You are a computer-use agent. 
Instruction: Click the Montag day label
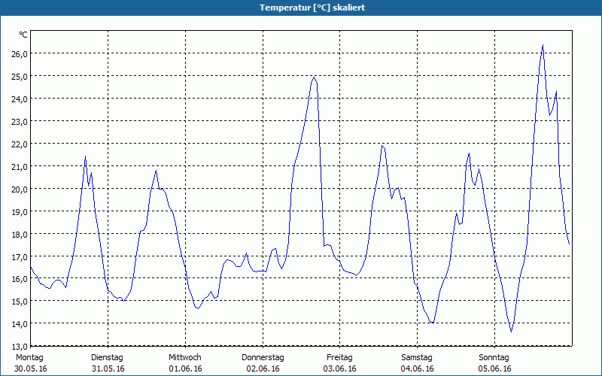pyautogui.click(x=29, y=357)
